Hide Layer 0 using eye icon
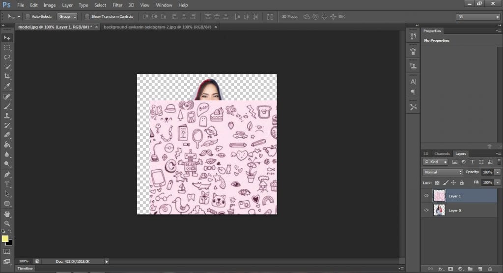This screenshot has width=503, height=273. click(x=426, y=211)
